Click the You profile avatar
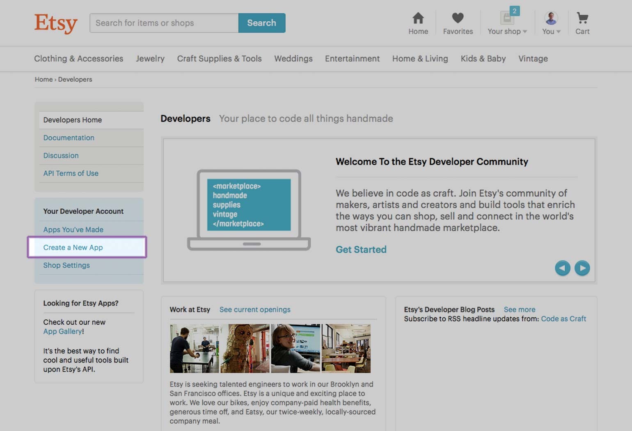Screen dimensions: 632x431 [x=551, y=18]
